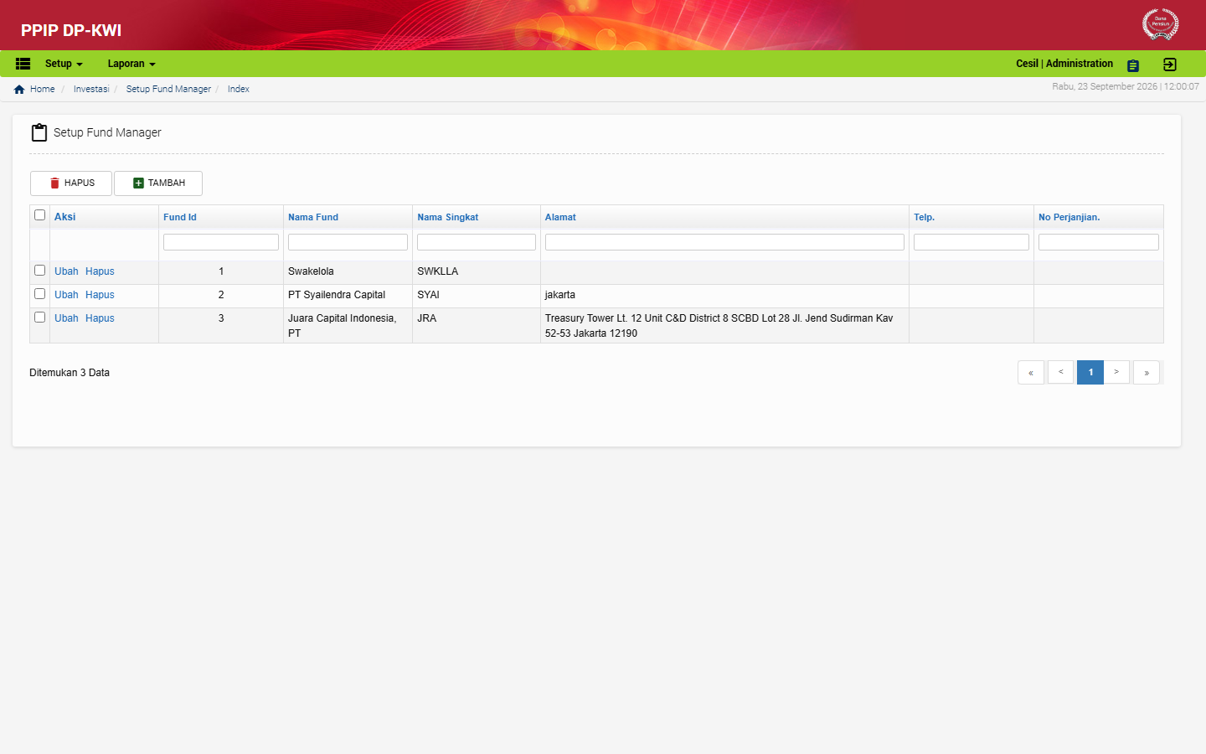1206x754 pixels.
Task: Click the Alamat filter field
Action: click(x=724, y=242)
